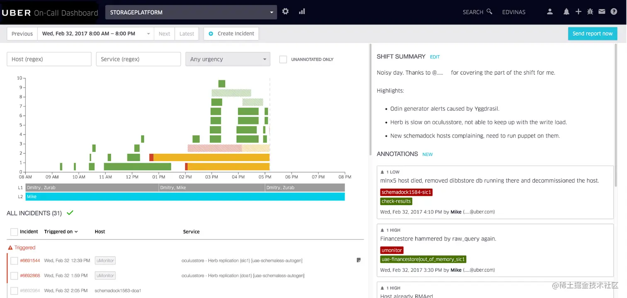
Task: Open the STORAGEPLATFORM team dropdown
Action: pyautogui.click(x=191, y=12)
